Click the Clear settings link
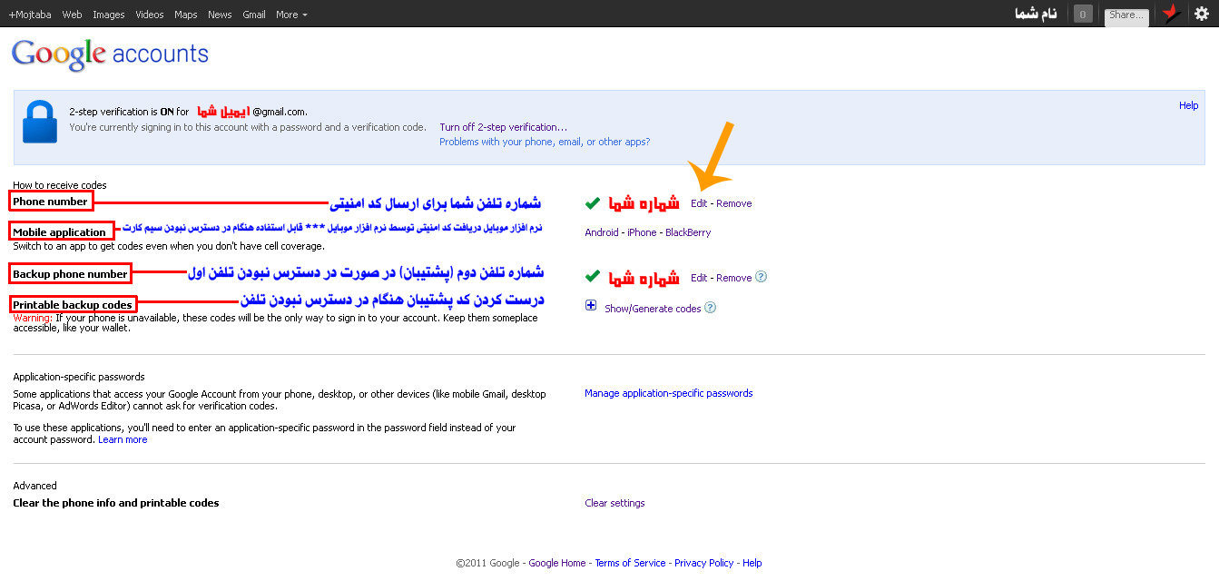This screenshot has height=581, width=1219. click(614, 503)
